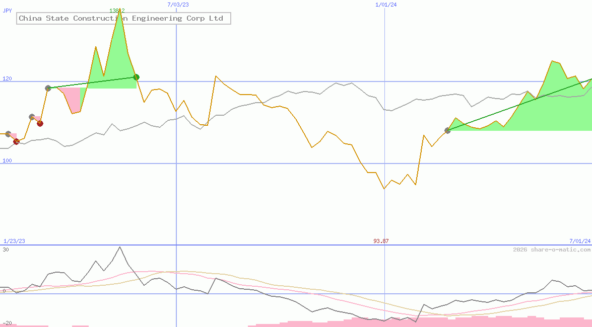
Task: Click the 1/23/23 start date label
Action: click(14, 241)
